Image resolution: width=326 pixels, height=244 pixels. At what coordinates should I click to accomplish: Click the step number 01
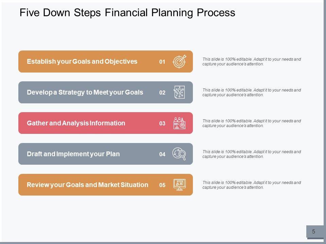tap(162, 62)
